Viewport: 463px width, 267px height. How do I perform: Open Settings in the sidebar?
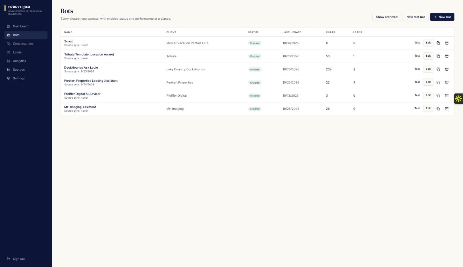[x=26, y=78]
